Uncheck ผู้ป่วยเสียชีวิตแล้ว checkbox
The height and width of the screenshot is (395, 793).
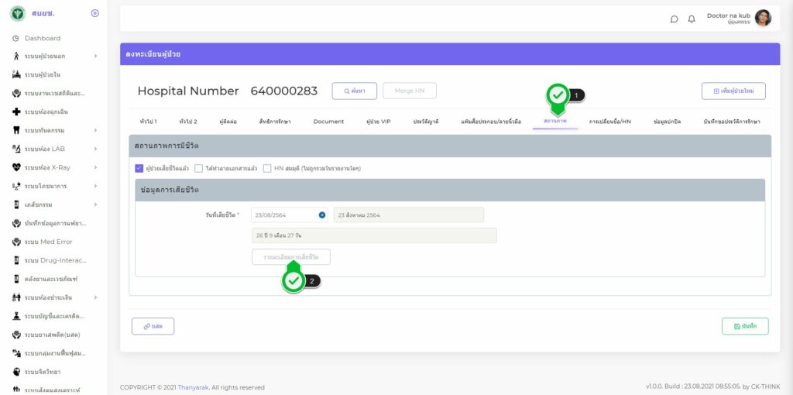tap(139, 167)
